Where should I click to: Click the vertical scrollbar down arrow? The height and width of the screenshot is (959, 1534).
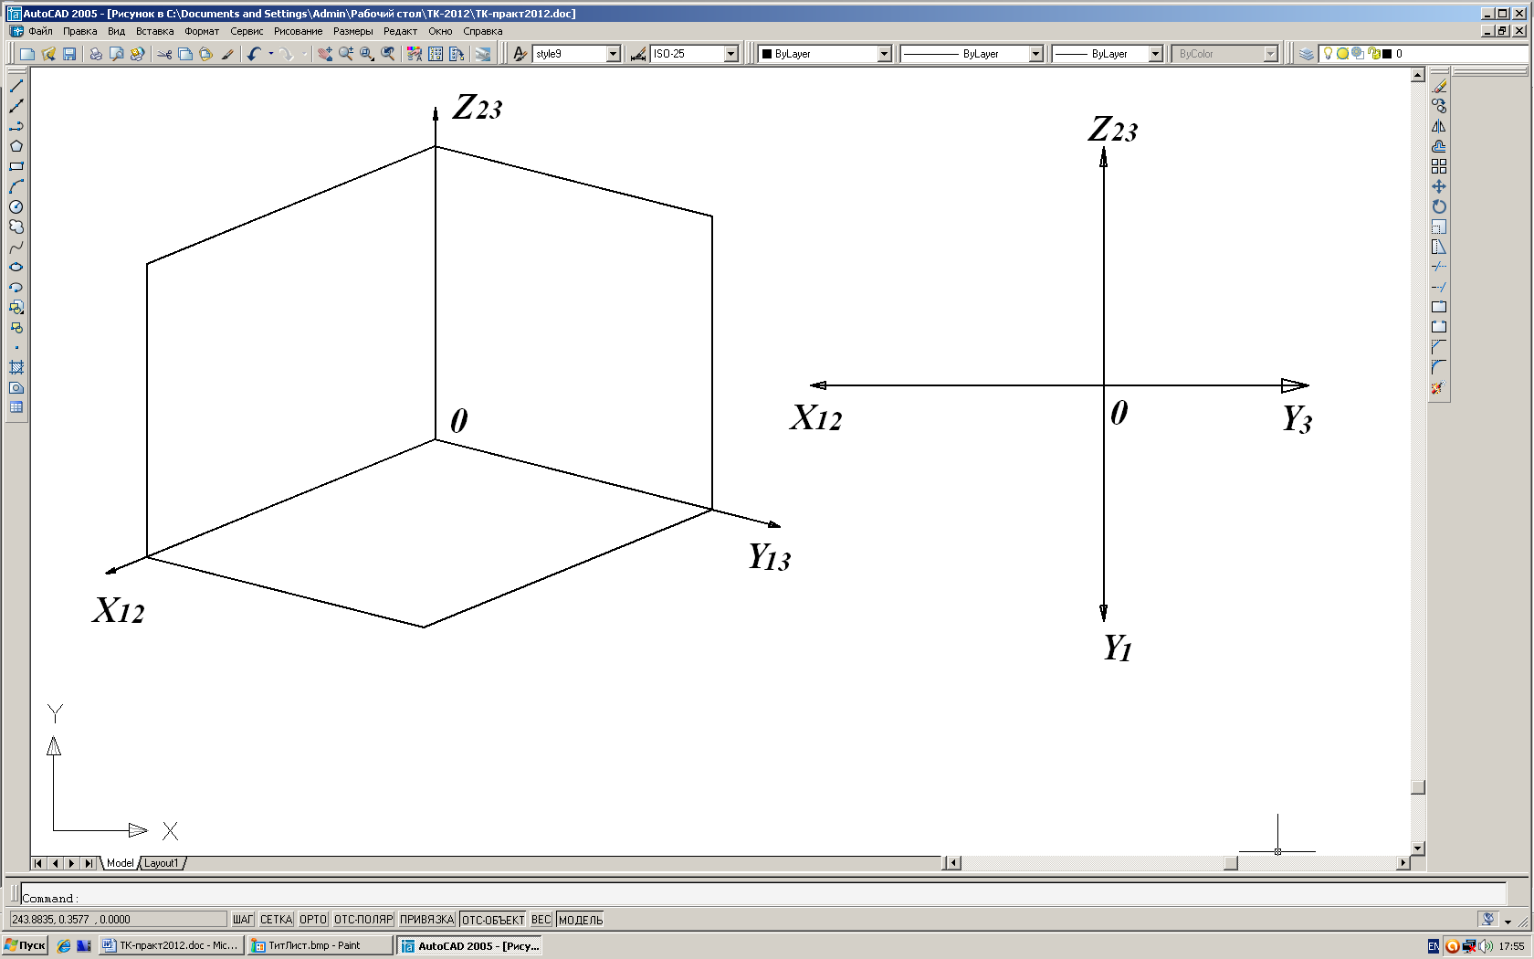tap(1418, 848)
